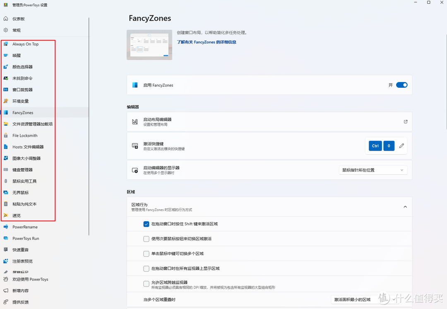Viewport: 447px width, 309px height.
Task: Select the 颜色选择器 color picker icon
Action: point(6,67)
